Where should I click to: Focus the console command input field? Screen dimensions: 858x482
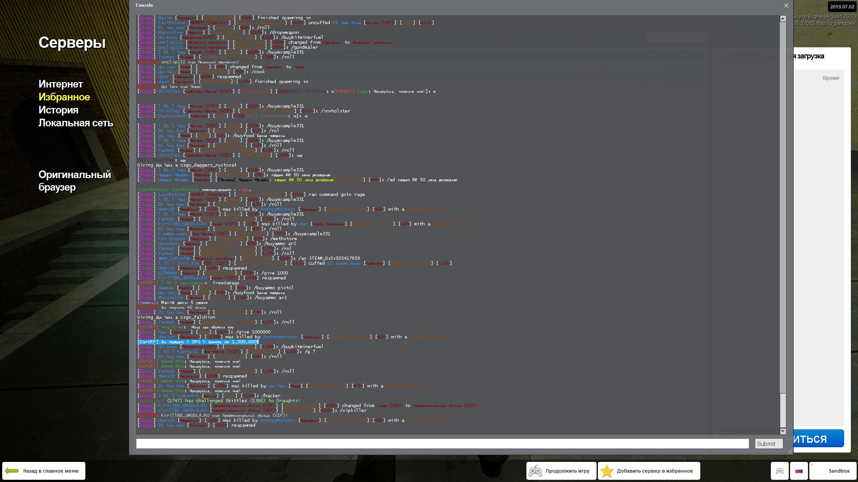click(442, 444)
